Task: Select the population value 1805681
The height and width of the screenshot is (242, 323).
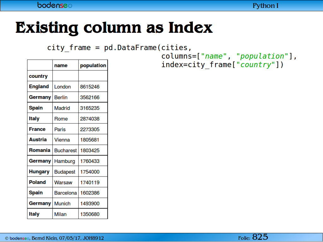Action: [x=93, y=140]
